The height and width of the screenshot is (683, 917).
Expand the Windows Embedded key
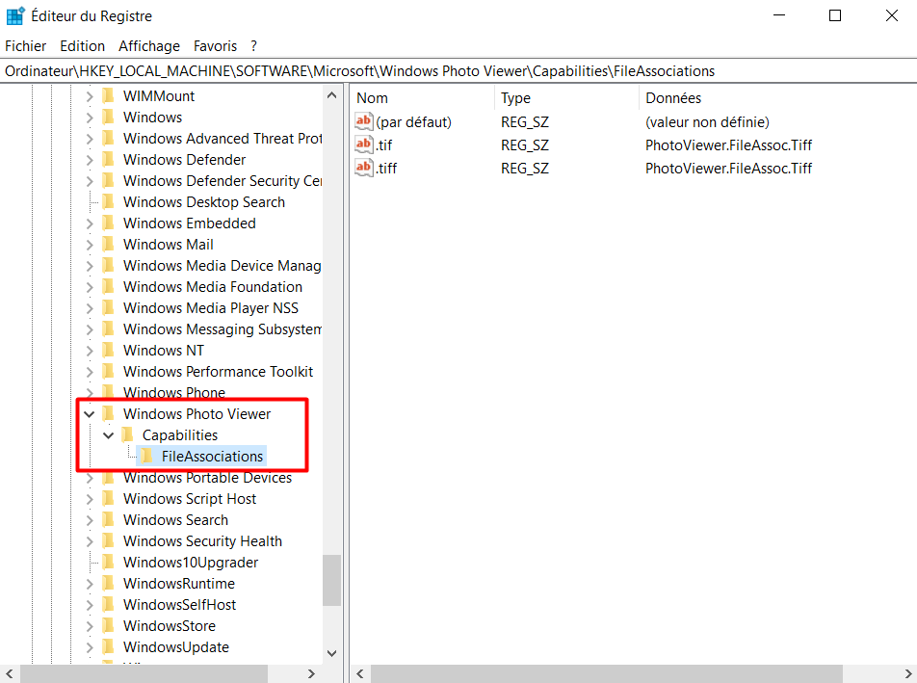click(x=90, y=223)
